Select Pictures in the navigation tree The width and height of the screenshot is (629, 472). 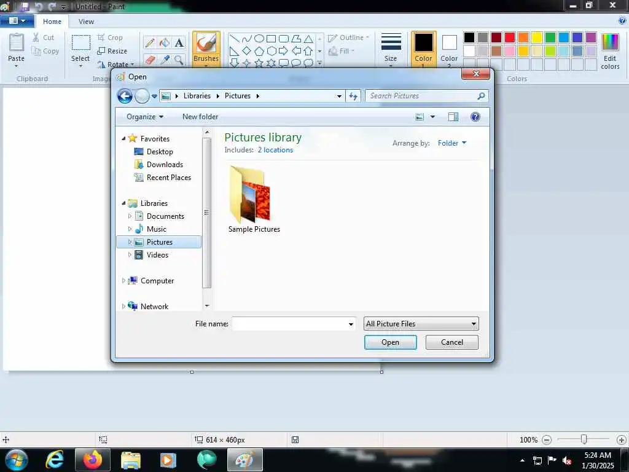[159, 242]
